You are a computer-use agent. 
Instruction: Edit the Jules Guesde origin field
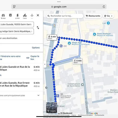point(17,24)
